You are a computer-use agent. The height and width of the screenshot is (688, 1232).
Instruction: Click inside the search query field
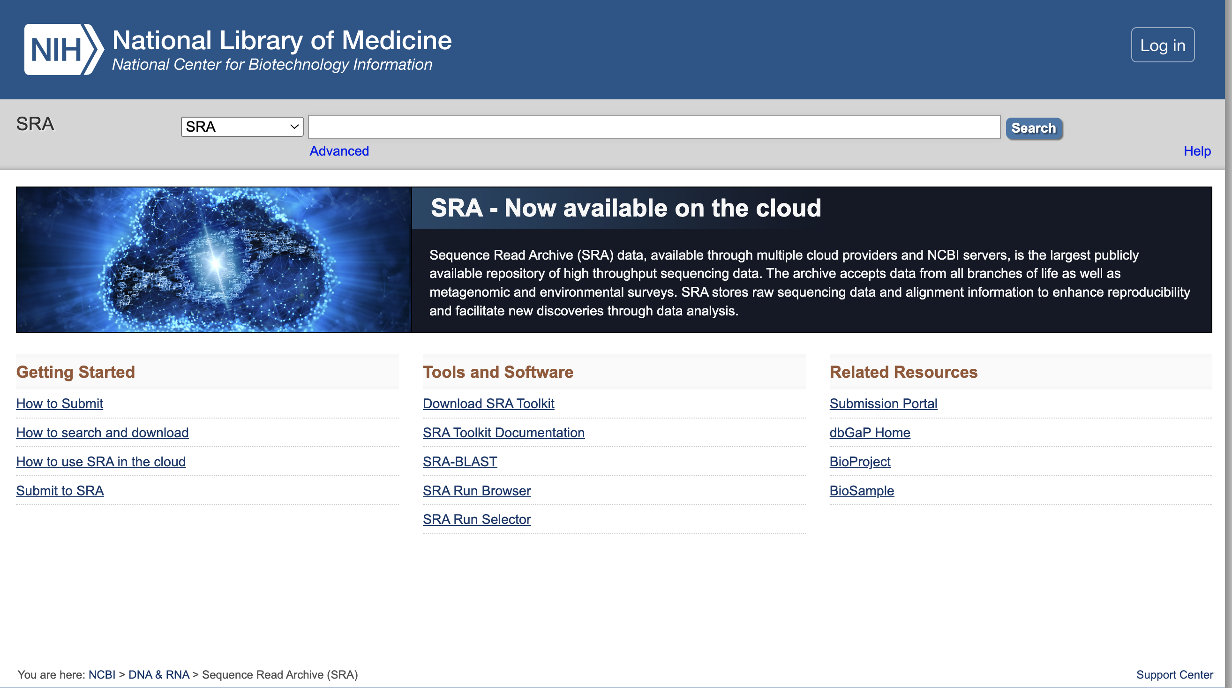[x=653, y=127]
